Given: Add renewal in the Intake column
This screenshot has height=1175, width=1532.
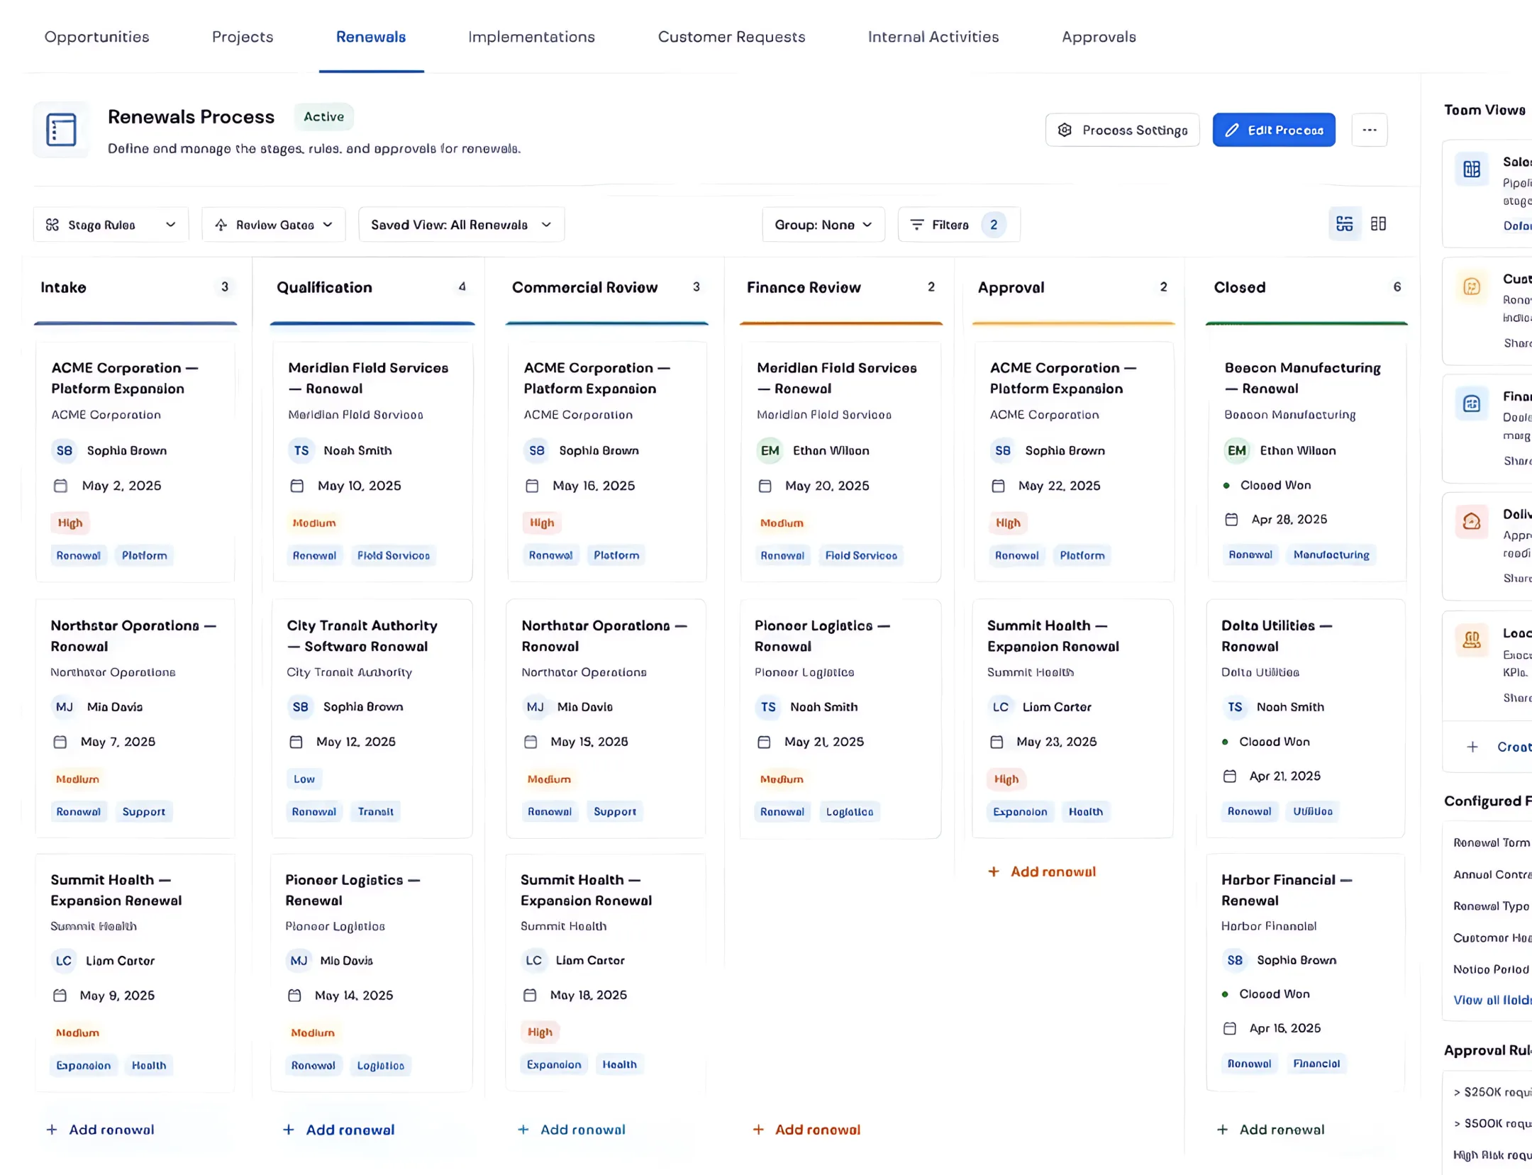Looking at the screenshot, I should 100,1130.
